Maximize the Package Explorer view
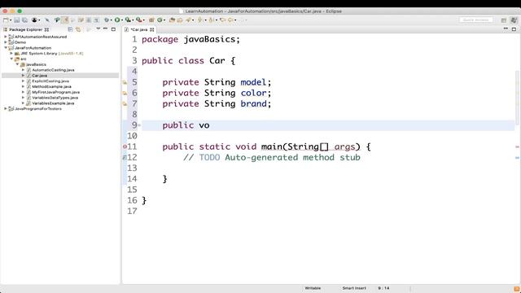Image resolution: width=521 pixels, height=293 pixels. (x=113, y=29)
